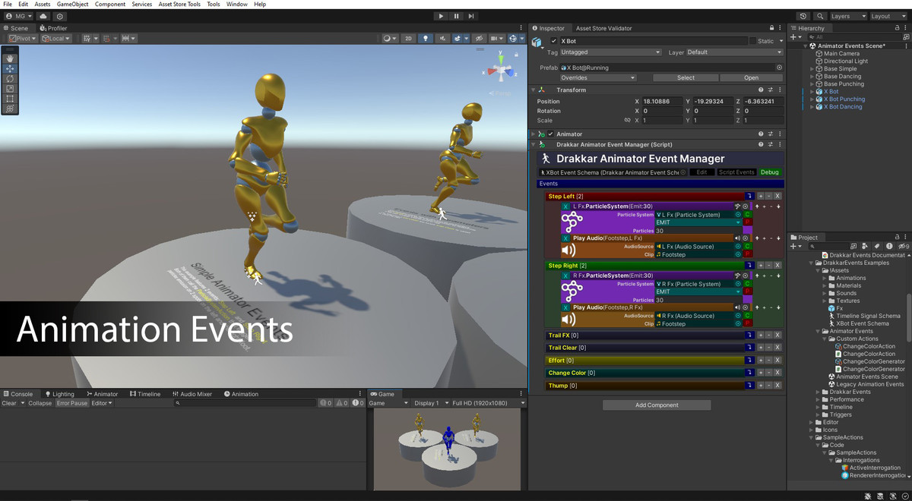Select the Move tool in scene toolbar

coord(10,68)
